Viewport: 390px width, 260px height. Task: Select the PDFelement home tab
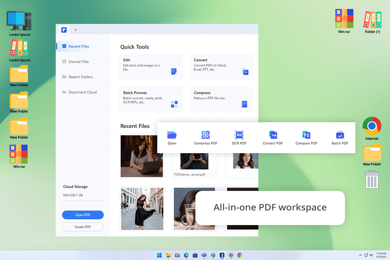[64, 30]
